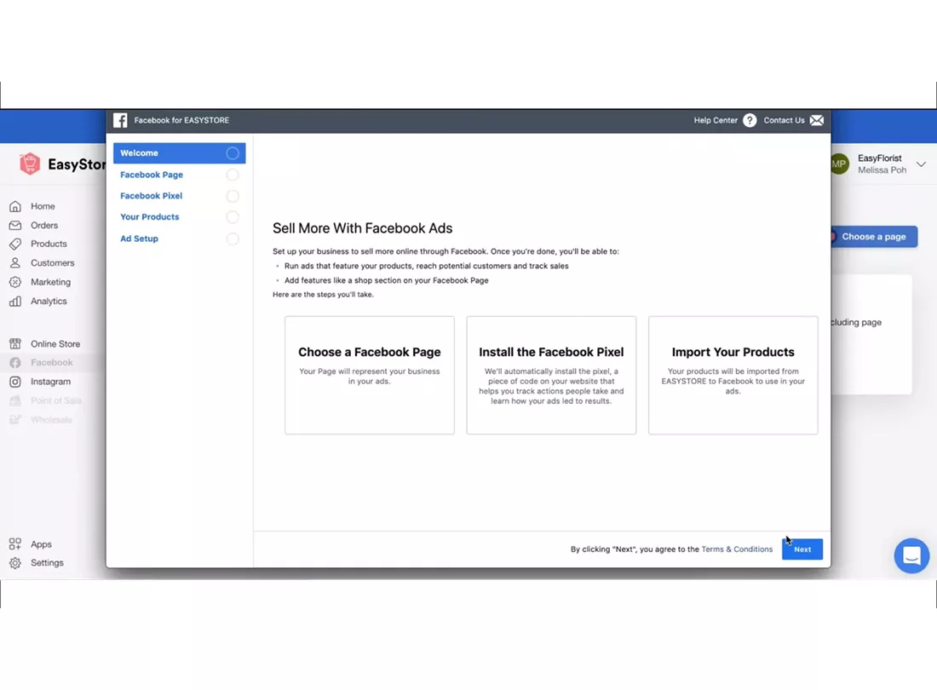Select the Ad Setup step circle

pyautogui.click(x=233, y=239)
